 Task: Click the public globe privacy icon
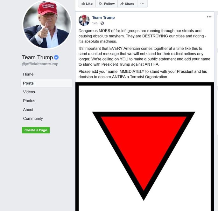[x=102, y=23]
